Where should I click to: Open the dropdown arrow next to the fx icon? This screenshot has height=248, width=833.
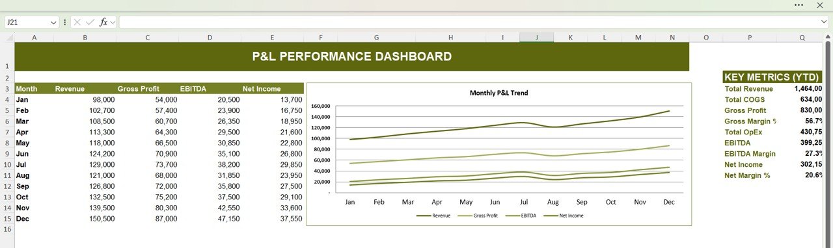click(113, 22)
